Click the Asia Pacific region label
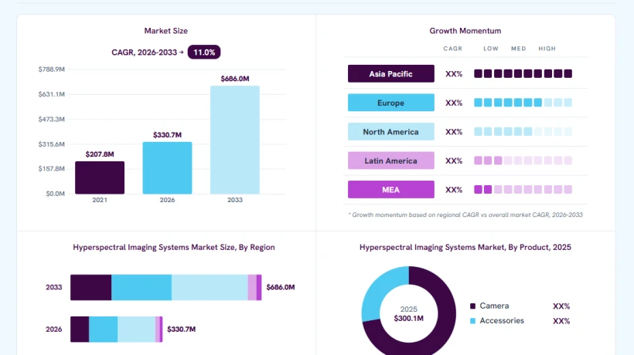The image size is (634, 355). coord(391,74)
